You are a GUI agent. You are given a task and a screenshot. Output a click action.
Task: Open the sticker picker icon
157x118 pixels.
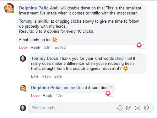coord(146,108)
